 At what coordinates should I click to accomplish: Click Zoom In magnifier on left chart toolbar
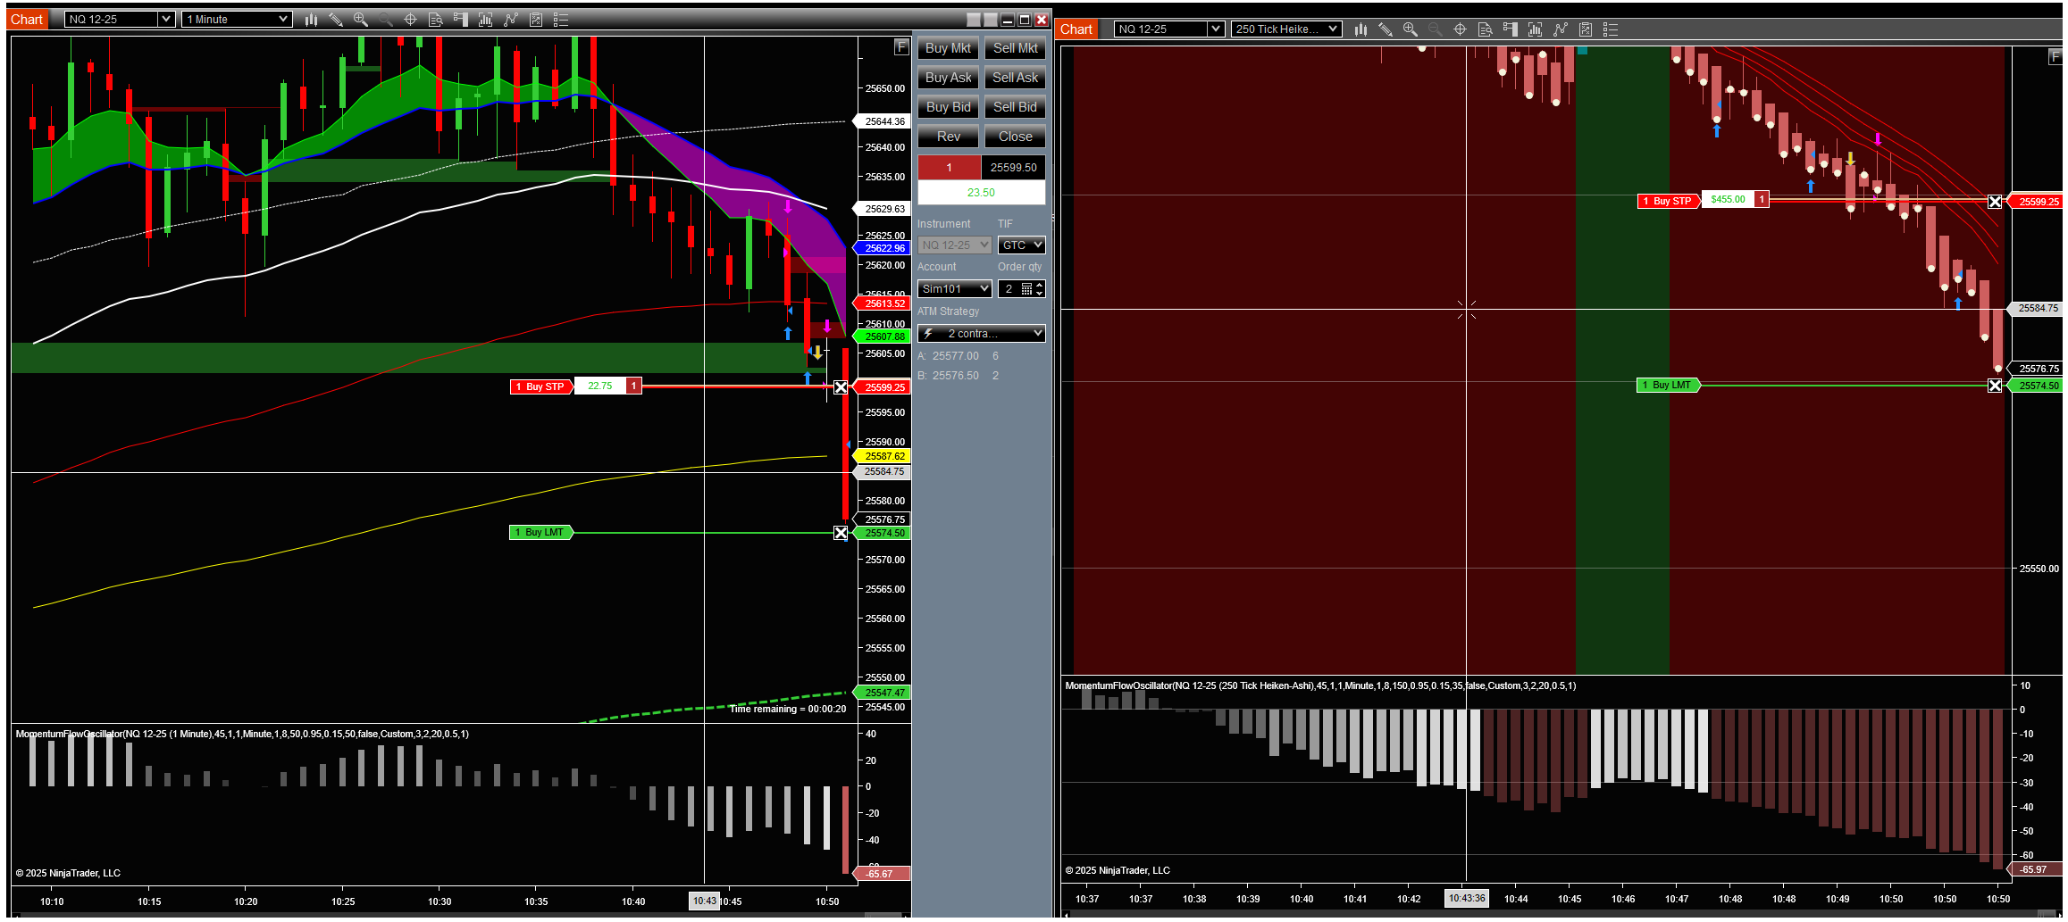pos(360,20)
